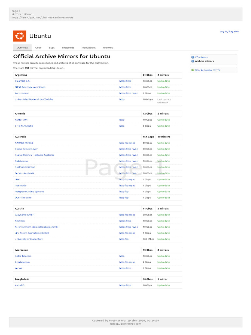Open the Delta Telecom mirror

tap(23, 256)
